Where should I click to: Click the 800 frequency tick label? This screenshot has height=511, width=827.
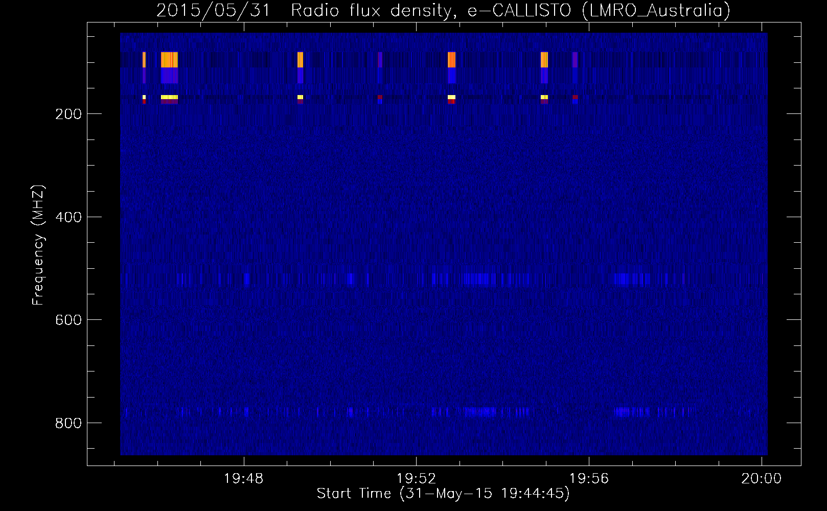tap(68, 423)
